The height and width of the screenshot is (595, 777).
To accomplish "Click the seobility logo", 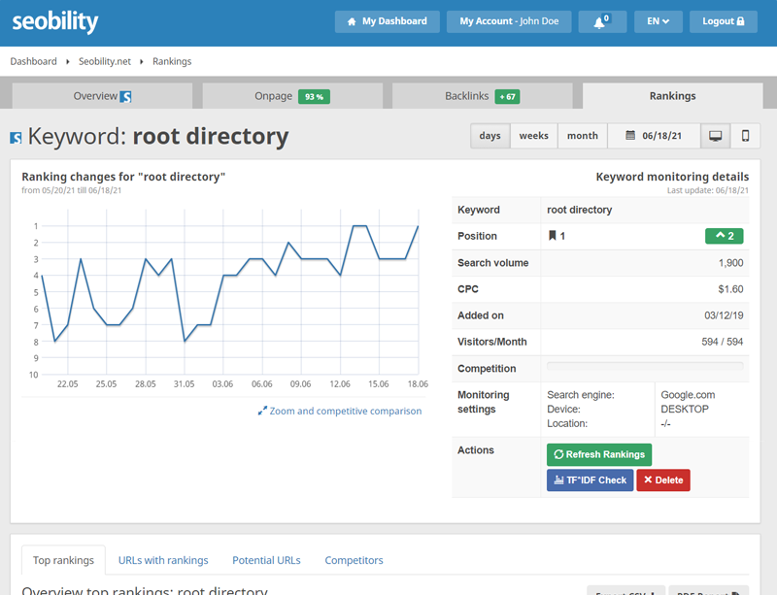I will click(55, 21).
